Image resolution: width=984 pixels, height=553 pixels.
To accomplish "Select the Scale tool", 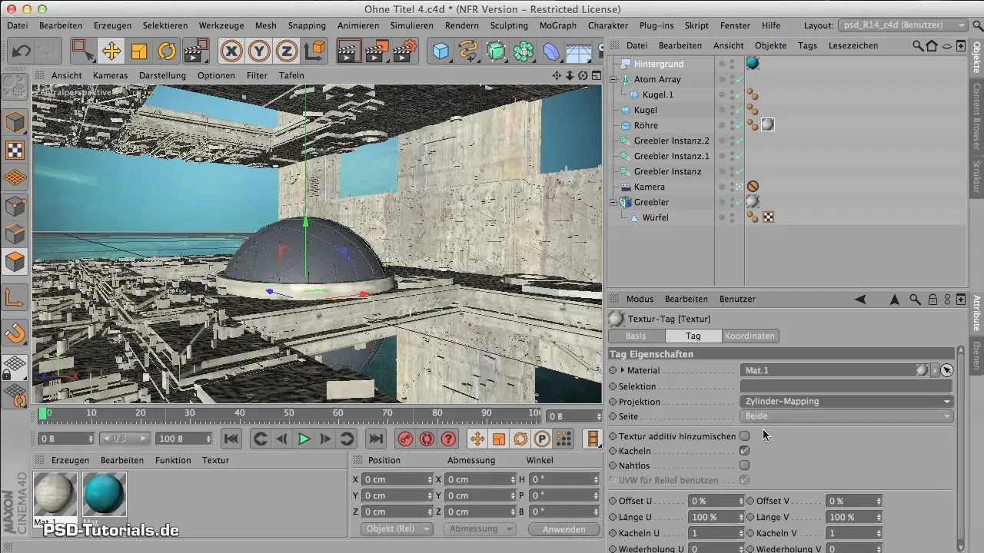I will [x=139, y=51].
